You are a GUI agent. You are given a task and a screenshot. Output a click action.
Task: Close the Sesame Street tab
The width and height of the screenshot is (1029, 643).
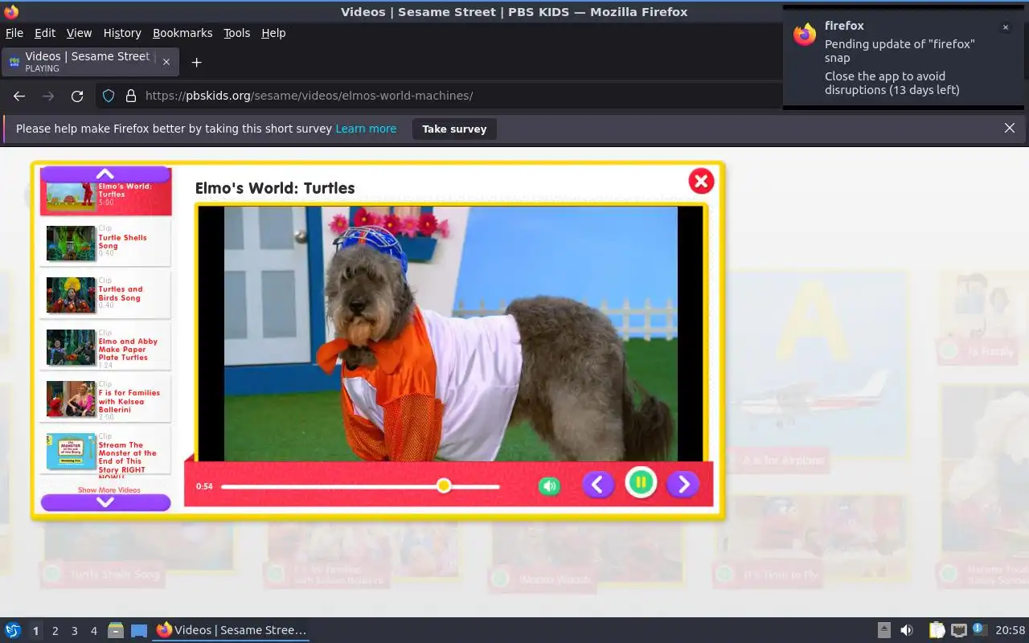(166, 62)
